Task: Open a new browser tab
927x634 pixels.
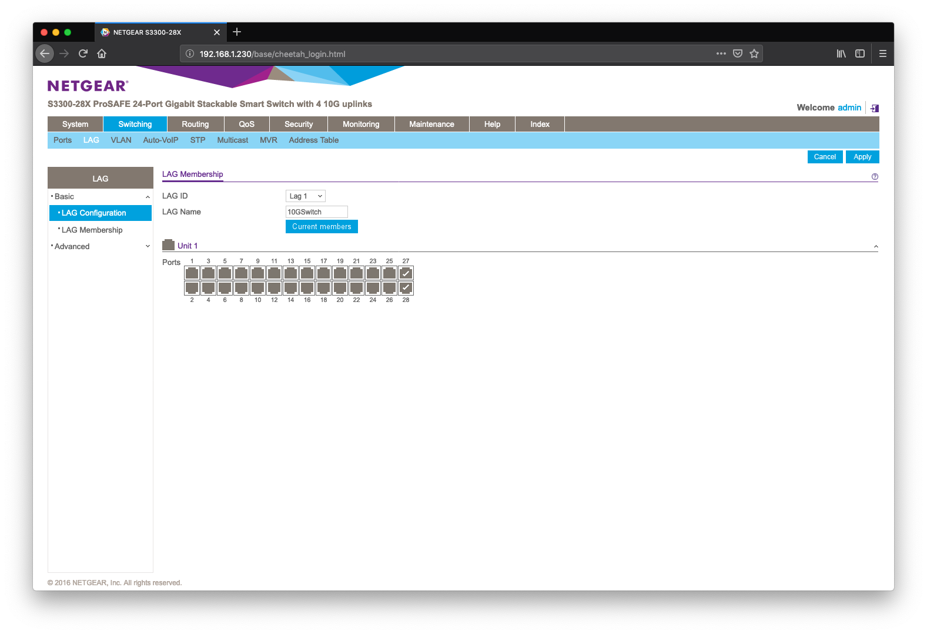Action: pyautogui.click(x=237, y=32)
